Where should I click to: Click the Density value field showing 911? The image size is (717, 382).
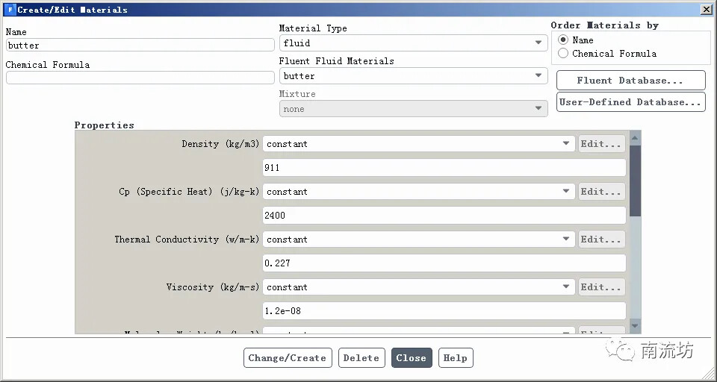pyautogui.click(x=444, y=168)
